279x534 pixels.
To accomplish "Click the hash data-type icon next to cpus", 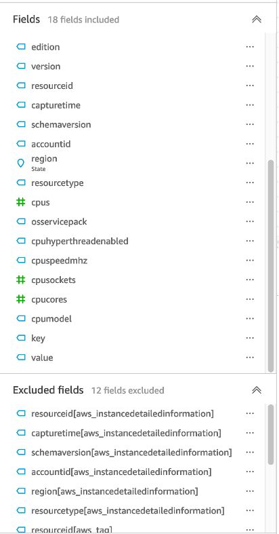I will 21,202.
